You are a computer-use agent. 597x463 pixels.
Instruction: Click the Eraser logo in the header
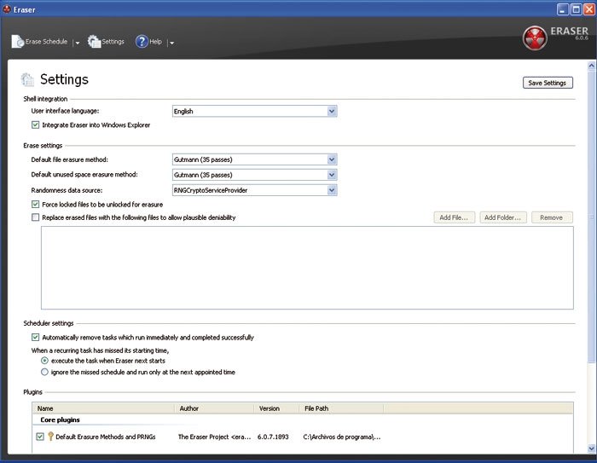[535, 38]
